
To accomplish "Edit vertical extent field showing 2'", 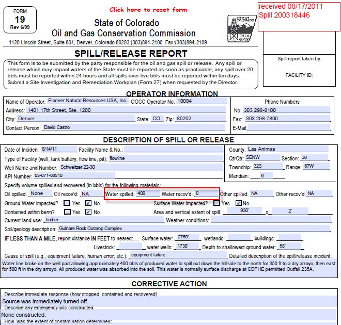I will point(290,210).
